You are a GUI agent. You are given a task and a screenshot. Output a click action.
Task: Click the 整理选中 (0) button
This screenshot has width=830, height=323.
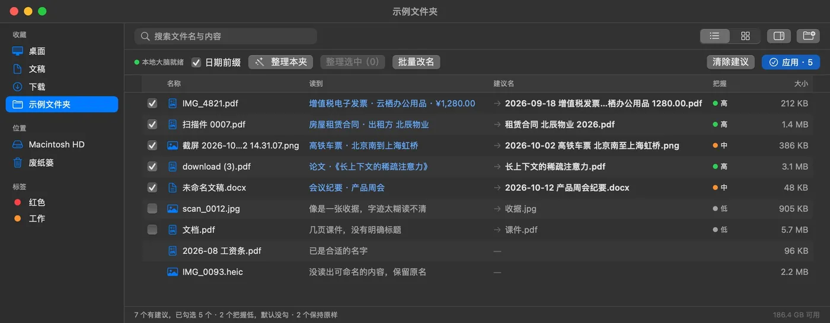tap(353, 62)
